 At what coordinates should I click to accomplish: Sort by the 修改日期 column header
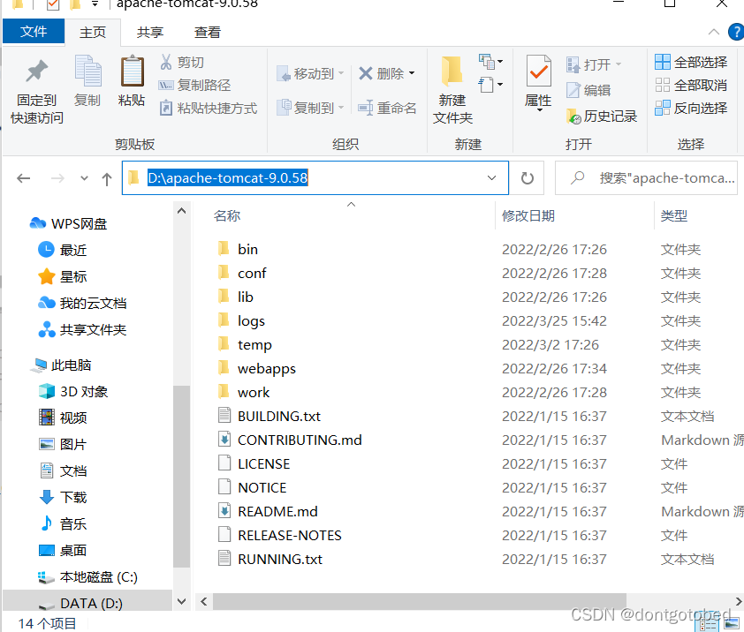coord(528,216)
